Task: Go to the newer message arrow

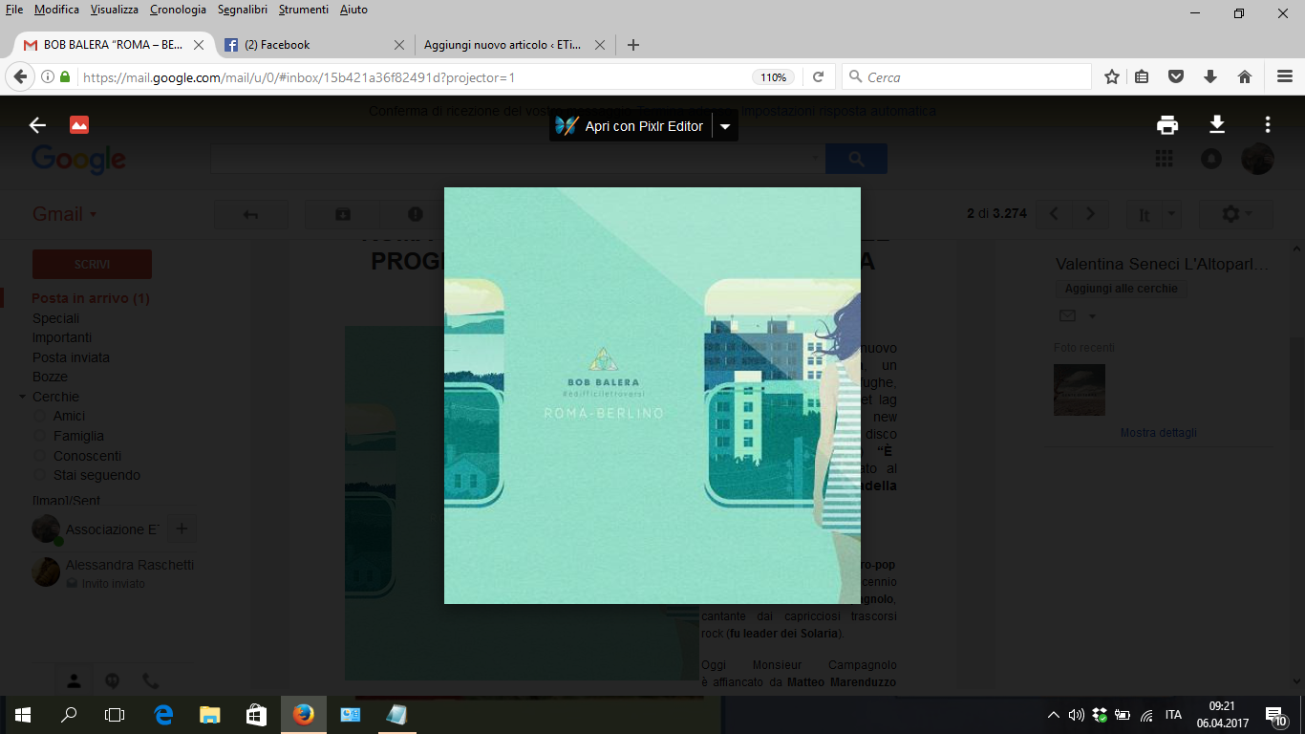Action: click(x=1054, y=214)
